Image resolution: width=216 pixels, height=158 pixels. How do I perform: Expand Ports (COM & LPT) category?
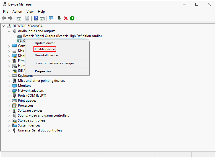pyautogui.click(x=9, y=96)
